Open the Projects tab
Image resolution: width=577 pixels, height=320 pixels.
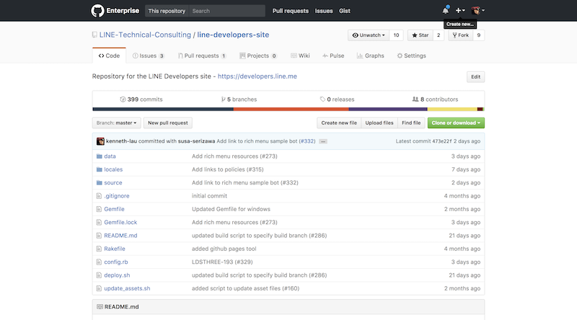pyautogui.click(x=258, y=55)
